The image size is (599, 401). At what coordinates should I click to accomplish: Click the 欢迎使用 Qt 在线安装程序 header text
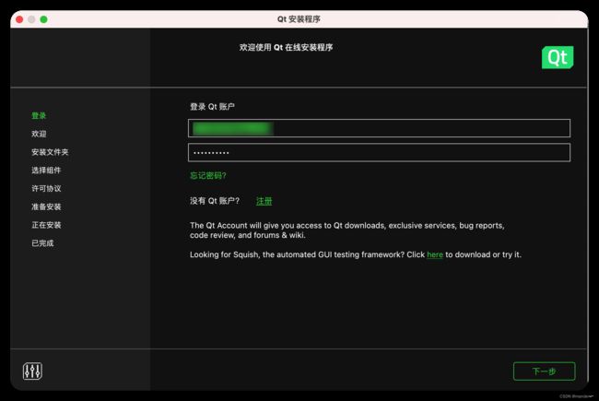pos(286,47)
